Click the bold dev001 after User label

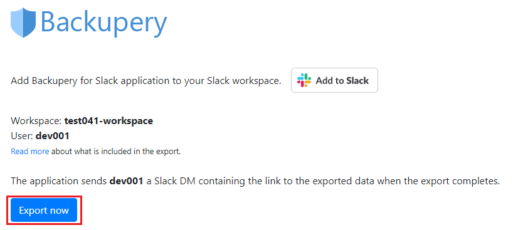click(x=52, y=135)
